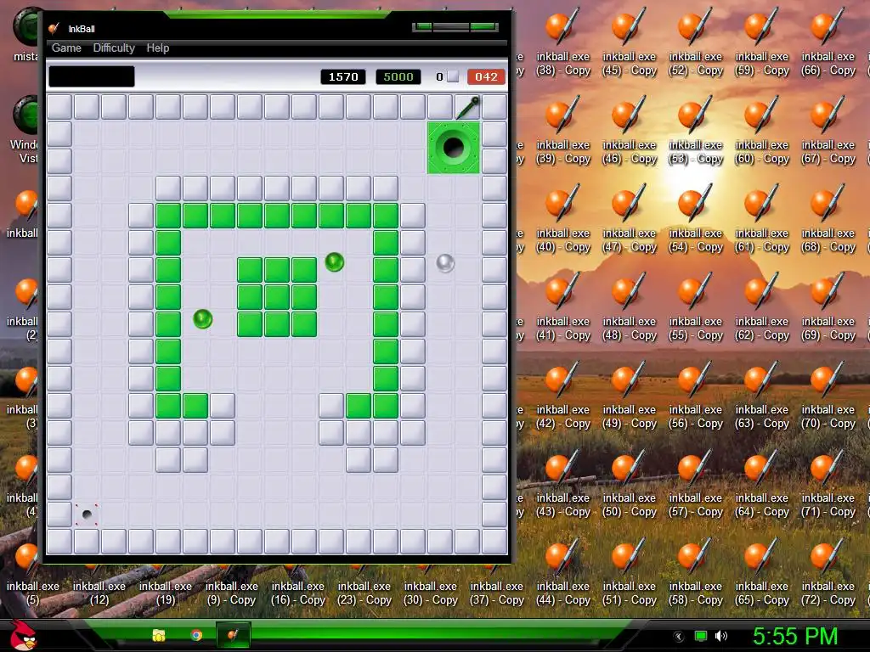The image size is (870, 652).
Task: Open inkball.exe (59) - Copy desktop icon
Action: click(762, 43)
